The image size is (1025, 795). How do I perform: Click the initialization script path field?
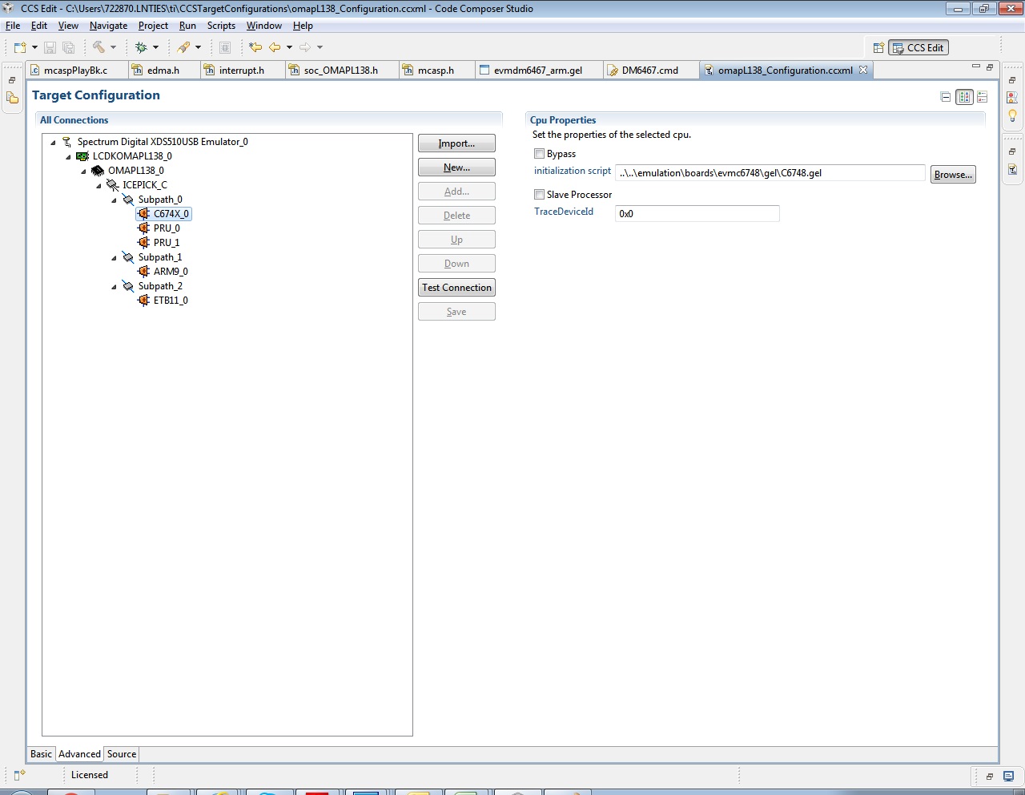click(x=770, y=173)
